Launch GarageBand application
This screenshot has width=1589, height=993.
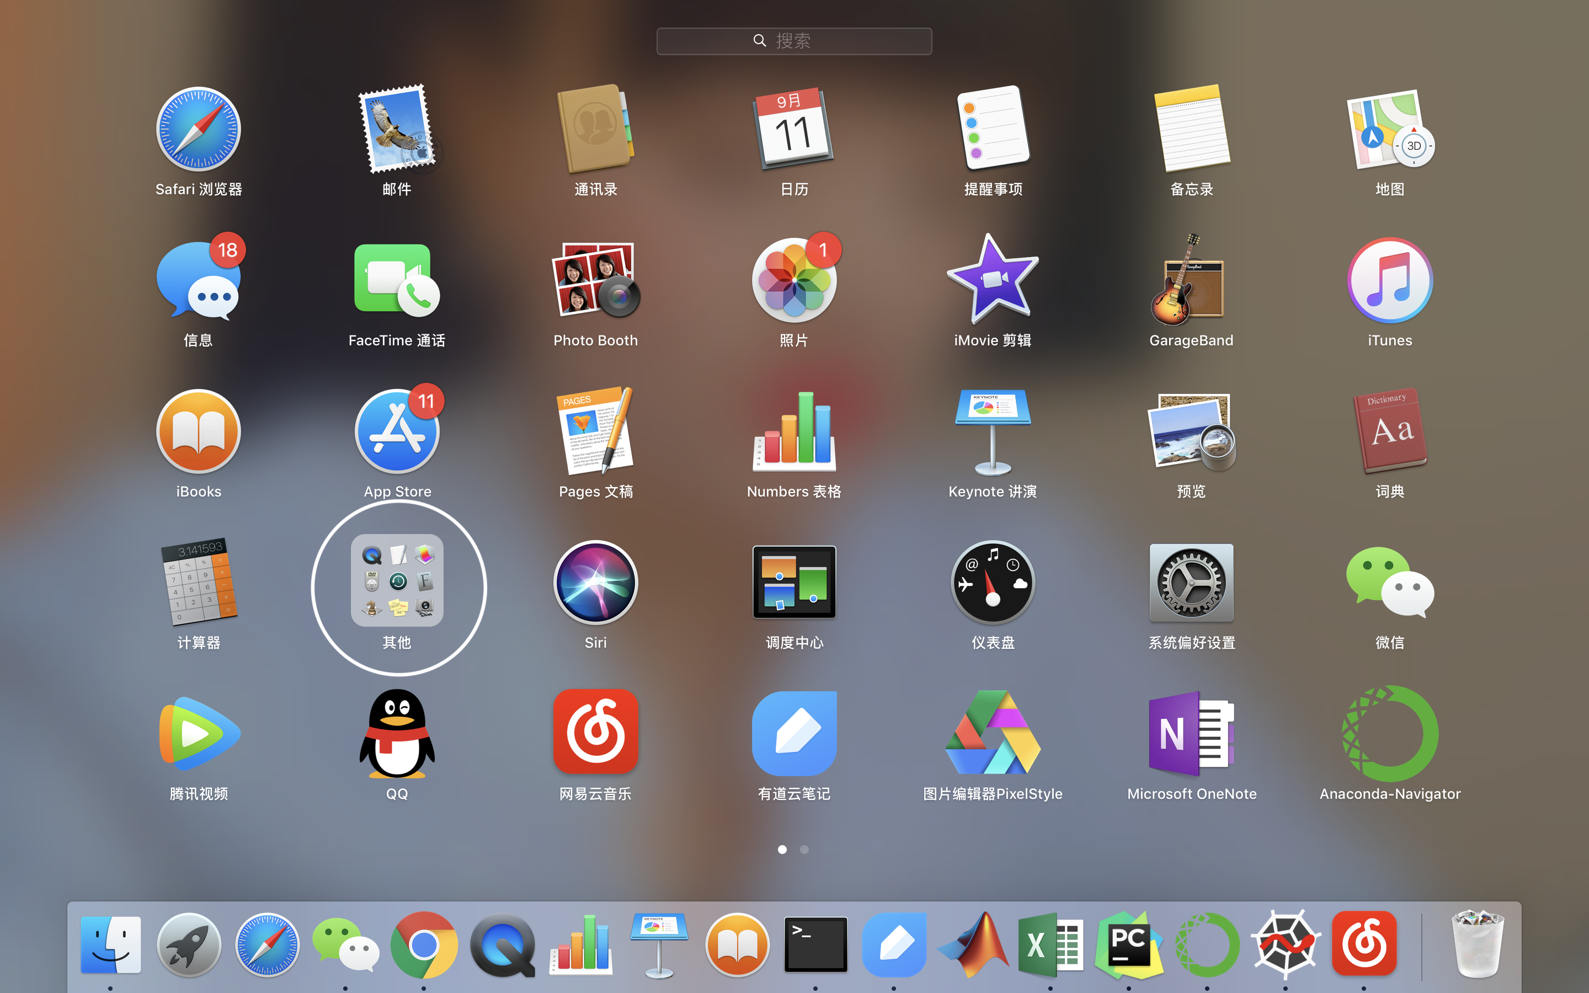point(1191,280)
